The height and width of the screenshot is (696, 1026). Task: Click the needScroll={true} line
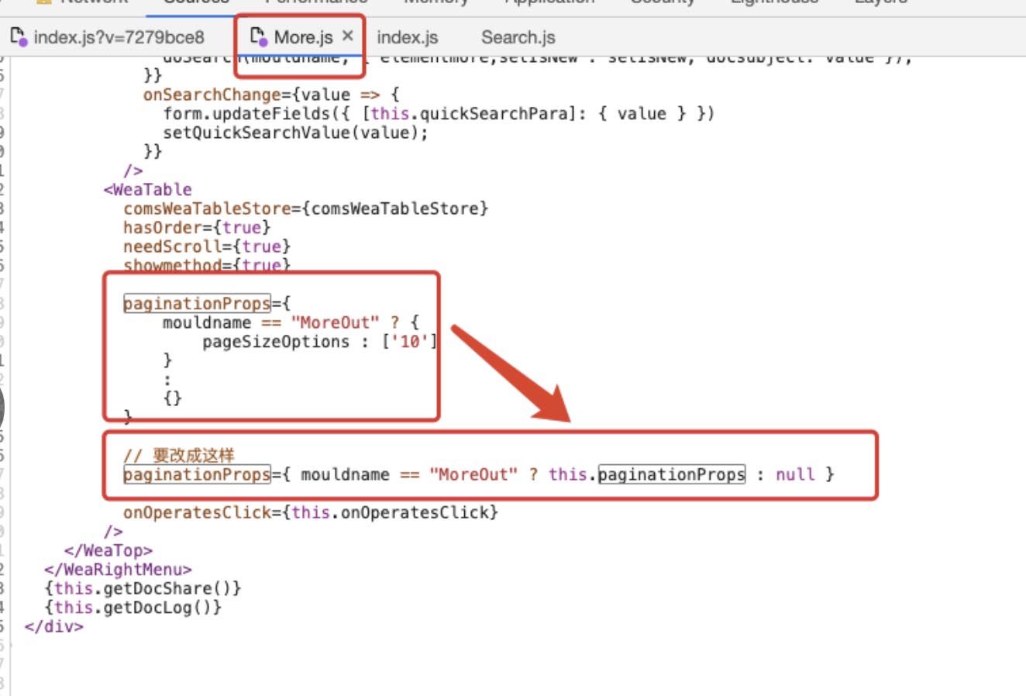pos(207,246)
